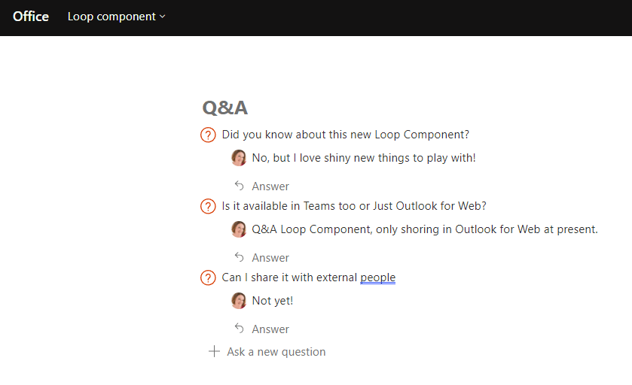The height and width of the screenshot is (385, 632).
Task: Click avatar next to 'No, but I love' answer
Action: tap(239, 158)
